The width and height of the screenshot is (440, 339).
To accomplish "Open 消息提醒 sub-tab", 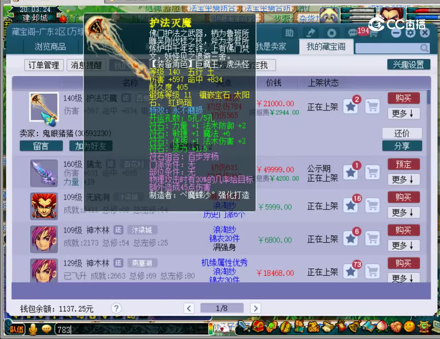I will pyautogui.click(x=86, y=65).
